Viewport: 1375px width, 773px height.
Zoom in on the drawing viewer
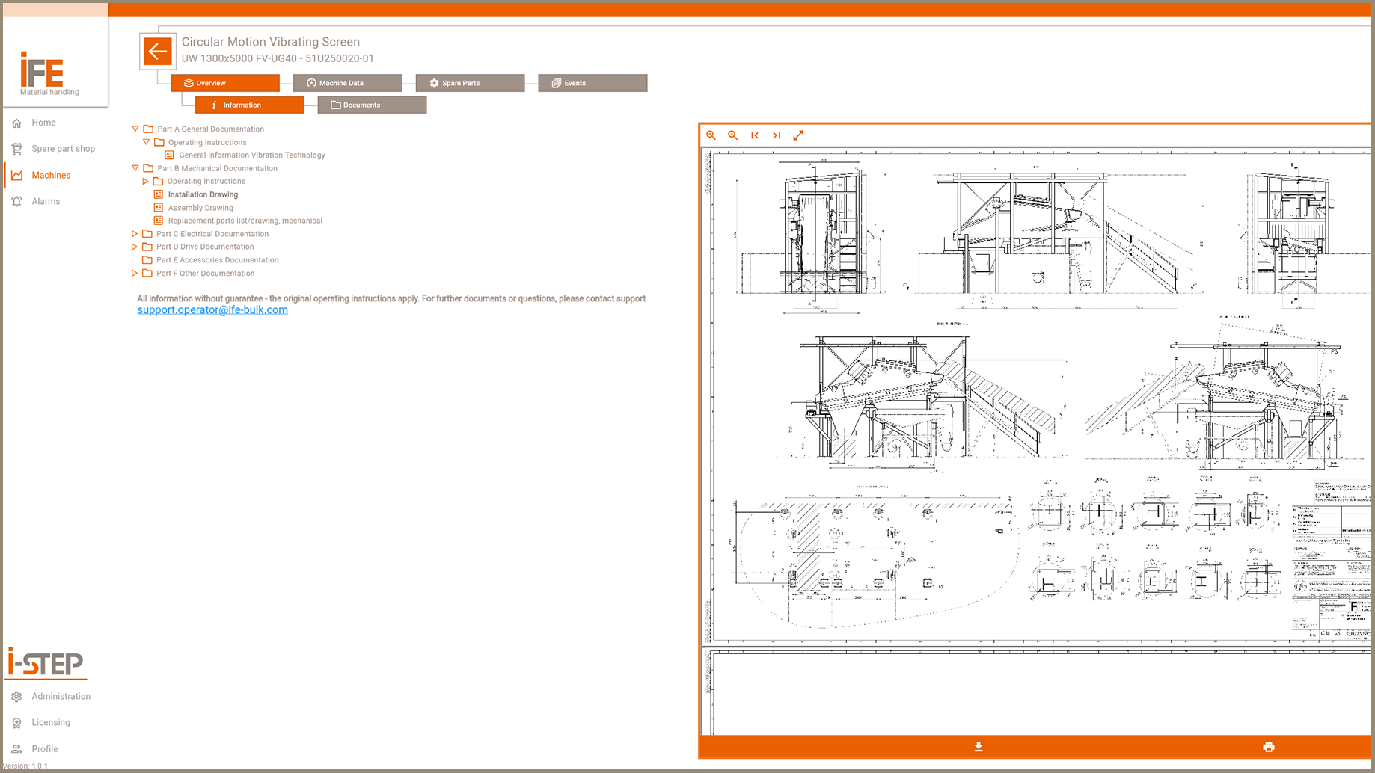click(x=711, y=135)
